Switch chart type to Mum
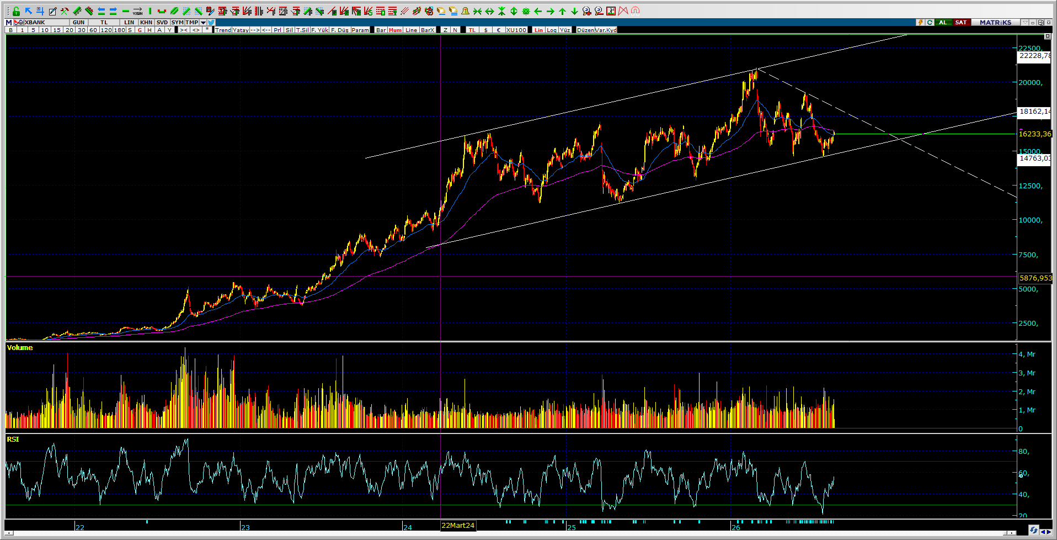The height and width of the screenshot is (540, 1057). (x=395, y=30)
